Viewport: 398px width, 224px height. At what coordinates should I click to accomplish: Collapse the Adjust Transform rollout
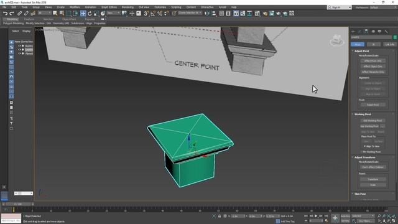[x=364, y=157]
